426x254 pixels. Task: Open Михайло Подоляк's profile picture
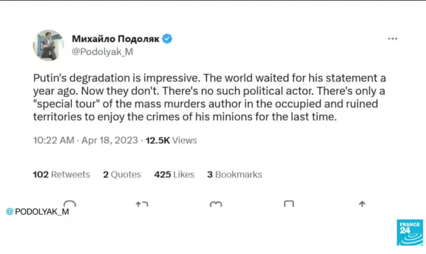[48, 45]
